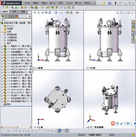Select 前视基准面 in the feature tree
The height and width of the screenshot is (137, 136).
click(x=12, y=35)
